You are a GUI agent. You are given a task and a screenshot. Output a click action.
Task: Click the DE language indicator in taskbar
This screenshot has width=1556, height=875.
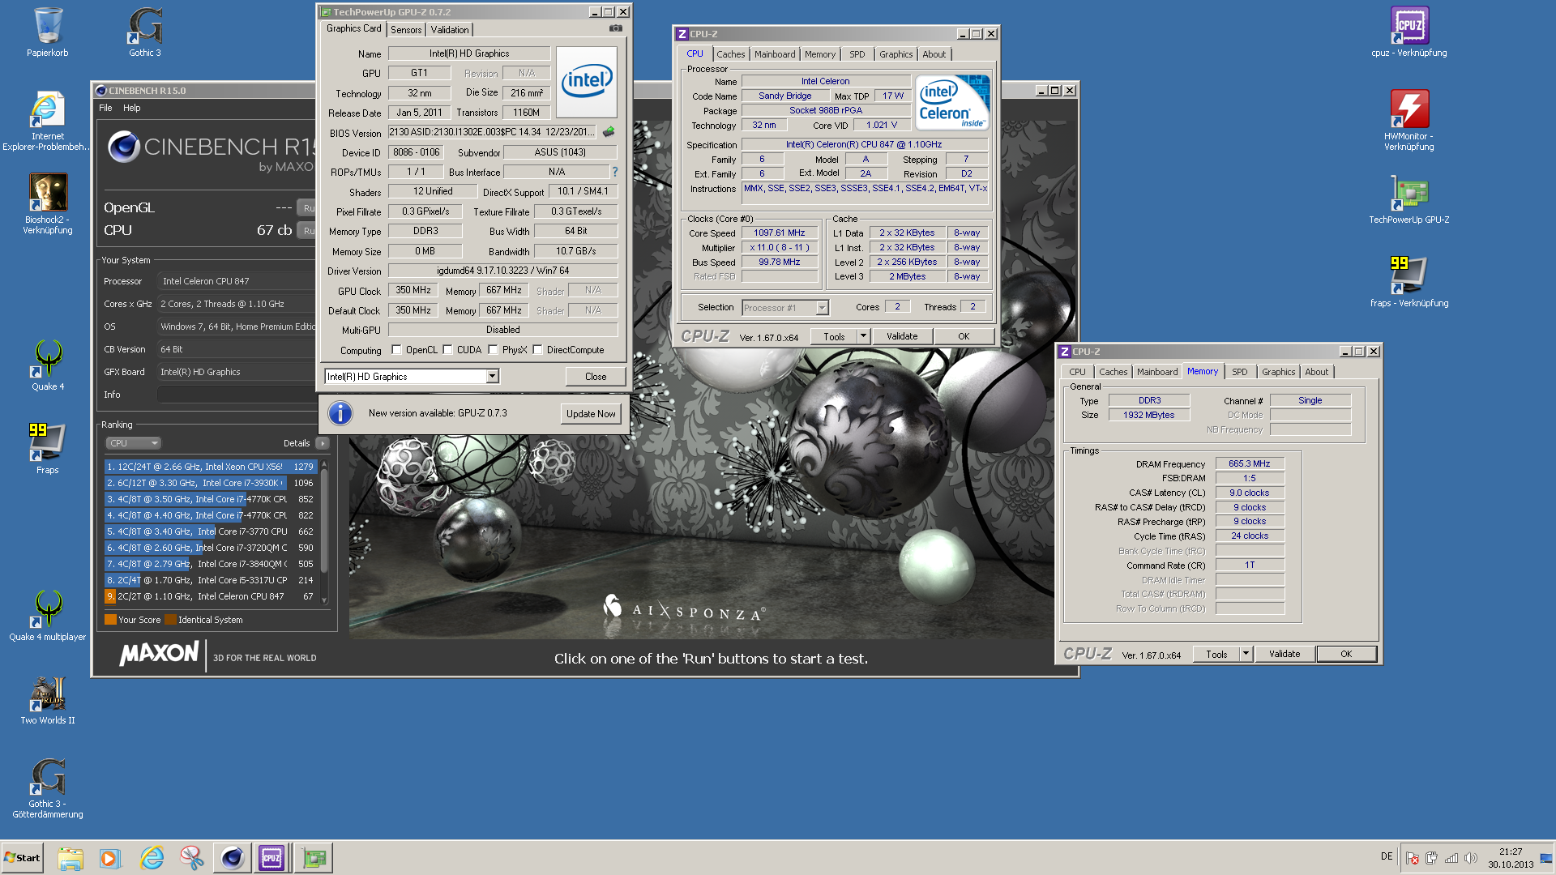point(1387,856)
